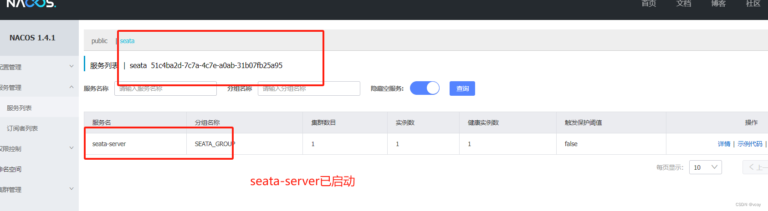The width and height of the screenshot is (768, 211).
Task: Open 示例代码 for seata-server
Action: [750, 144]
